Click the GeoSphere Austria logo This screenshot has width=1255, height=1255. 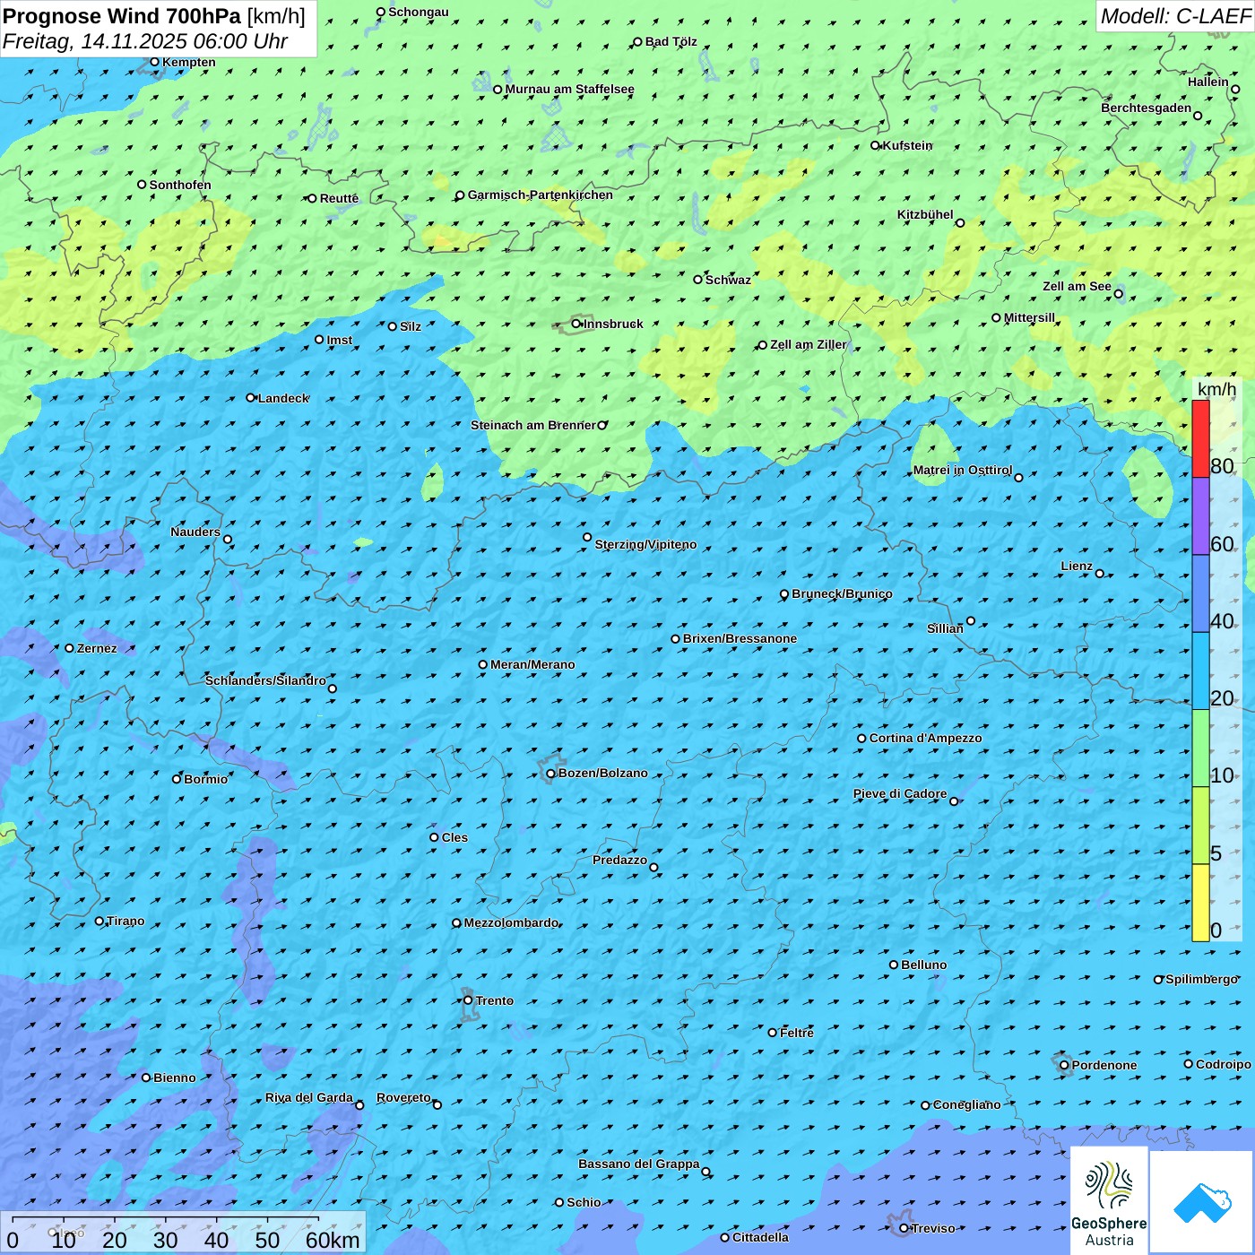coord(1109,1199)
